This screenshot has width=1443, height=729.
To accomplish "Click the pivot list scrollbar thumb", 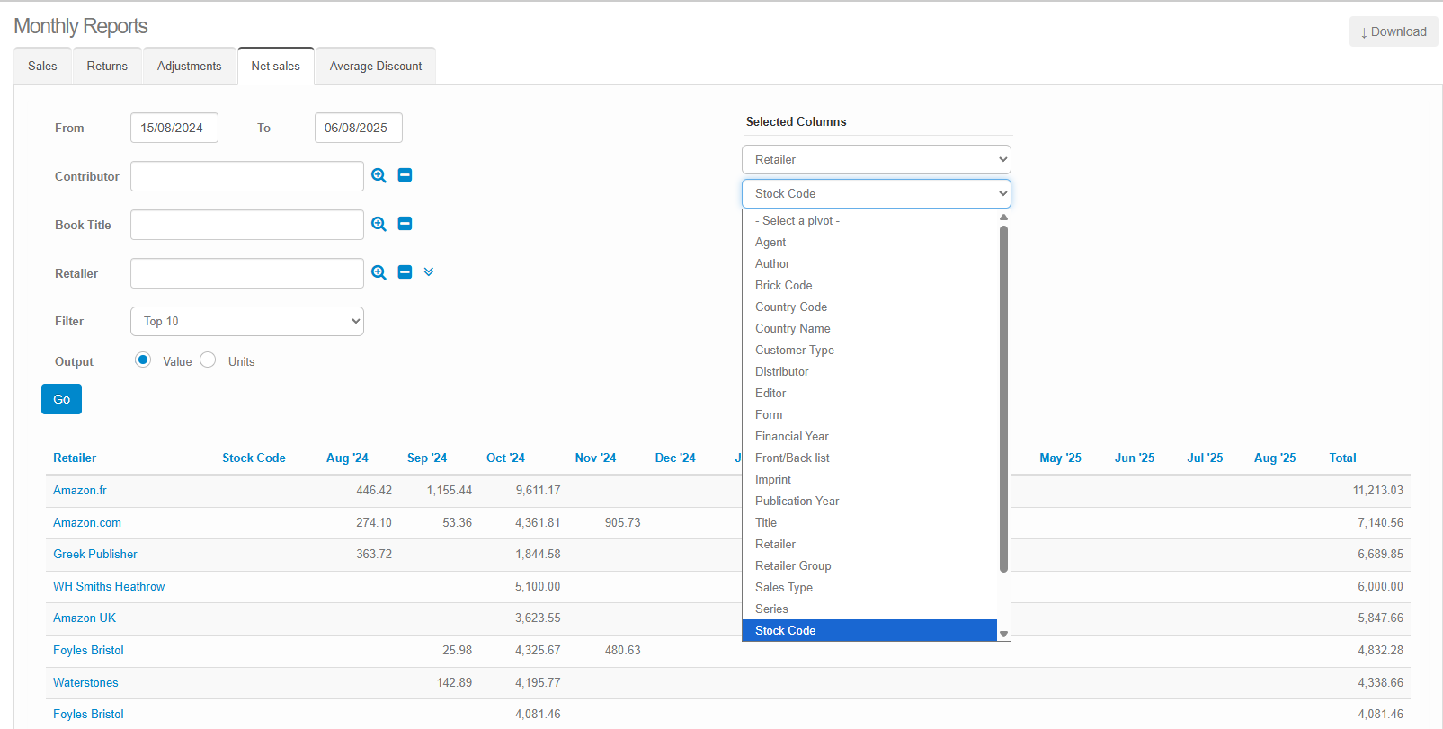I will [1003, 398].
